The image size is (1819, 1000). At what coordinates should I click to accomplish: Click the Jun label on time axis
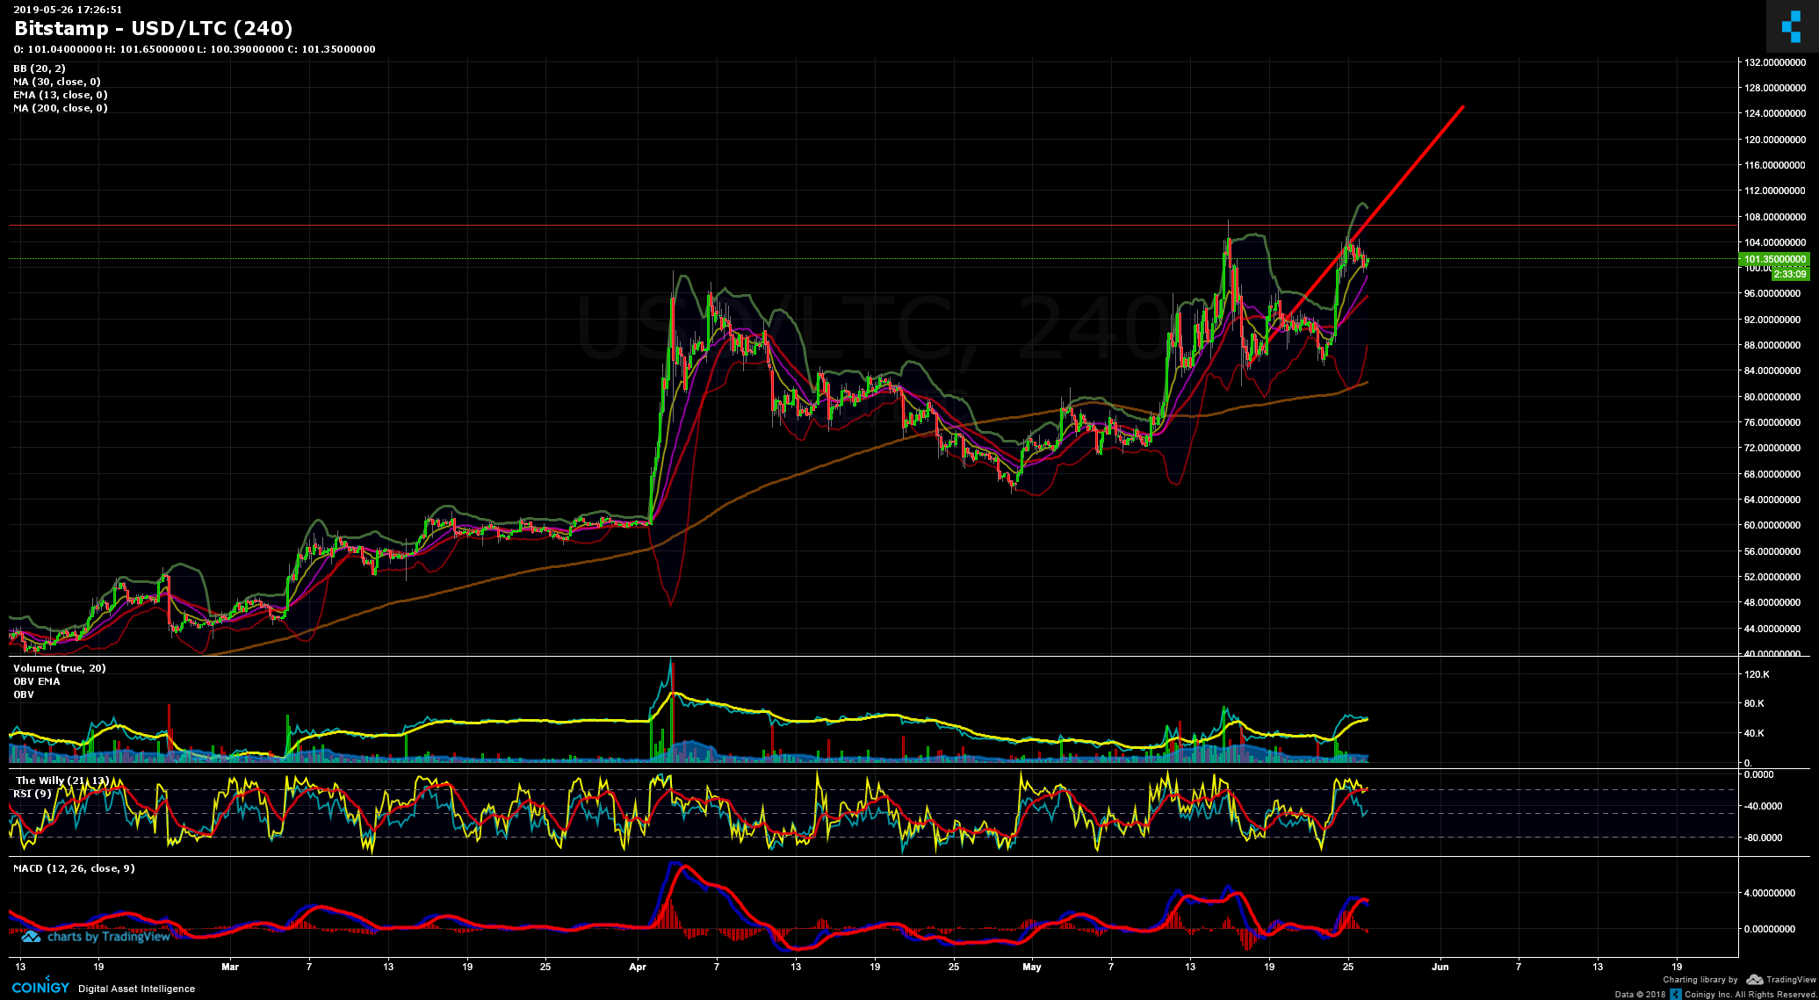[1440, 967]
